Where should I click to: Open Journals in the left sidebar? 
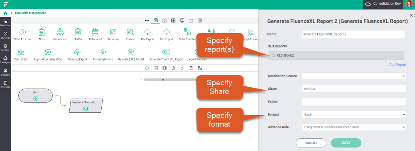pyautogui.click(x=5, y=84)
